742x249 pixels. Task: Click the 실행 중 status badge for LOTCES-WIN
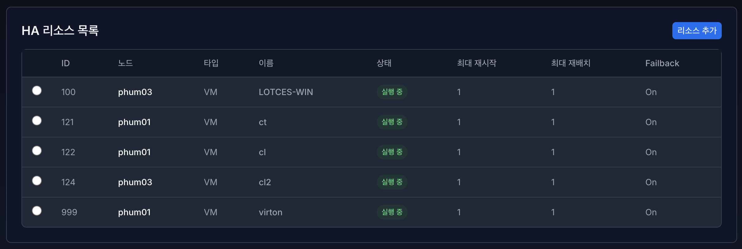[x=392, y=92]
